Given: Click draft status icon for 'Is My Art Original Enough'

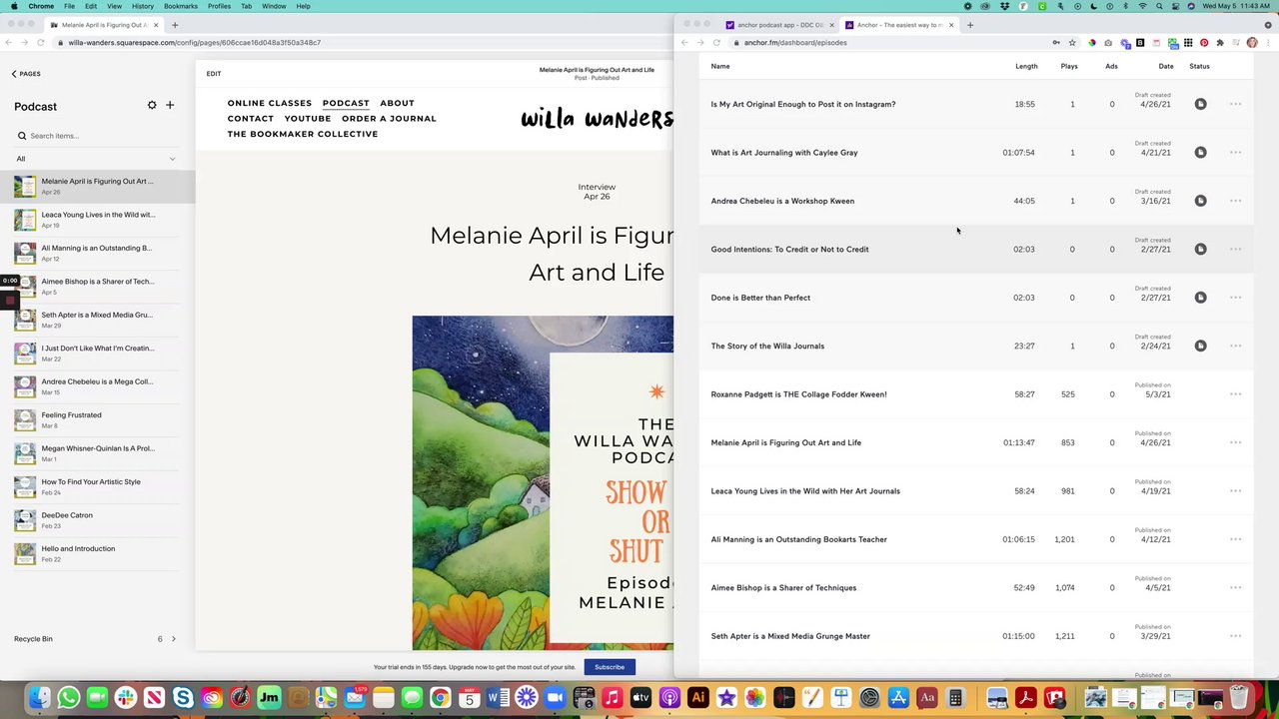Looking at the screenshot, I should click(x=1200, y=104).
